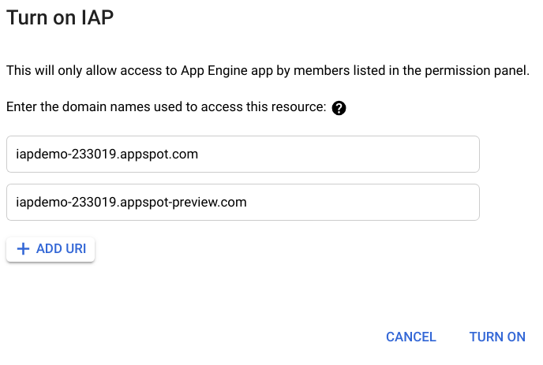This screenshot has width=543, height=365.
Task: Click the word "IAP" in the title
Action: click(x=98, y=18)
